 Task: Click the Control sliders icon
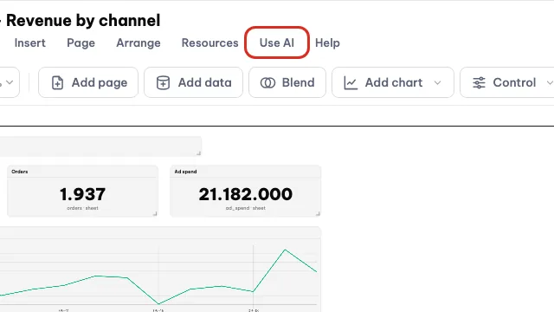(479, 83)
